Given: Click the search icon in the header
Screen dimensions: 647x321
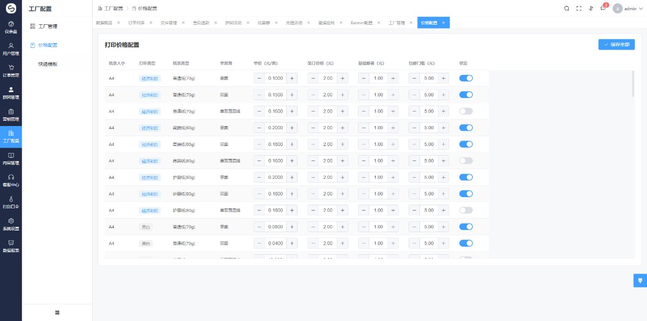Looking at the screenshot, I should 567,8.
